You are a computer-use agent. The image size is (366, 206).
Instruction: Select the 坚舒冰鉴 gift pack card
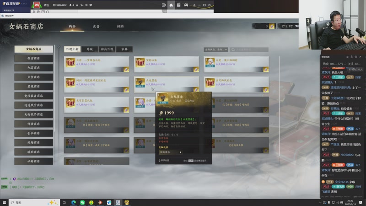167,64
